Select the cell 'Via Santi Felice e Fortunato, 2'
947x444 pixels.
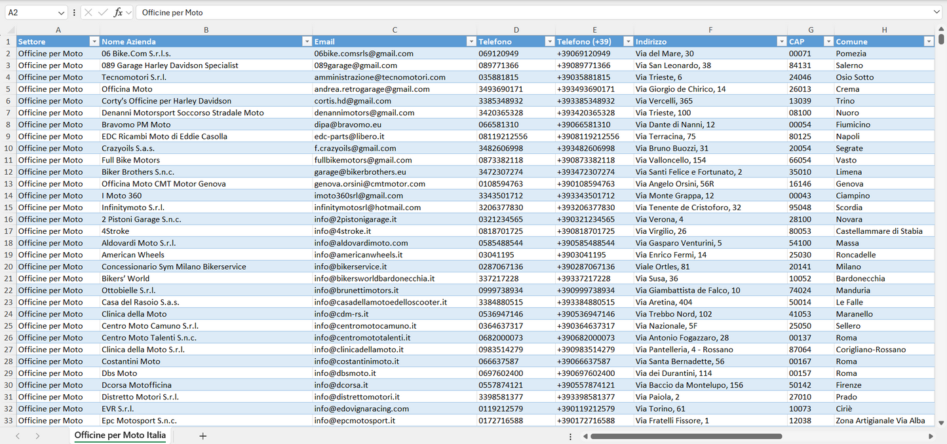tap(710, 172)
